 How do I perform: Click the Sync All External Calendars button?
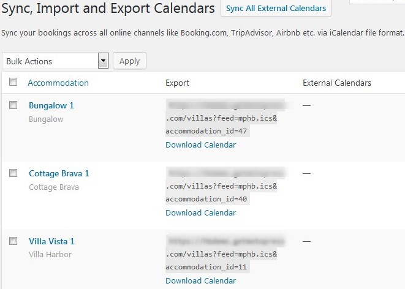(x=276, y=8)
